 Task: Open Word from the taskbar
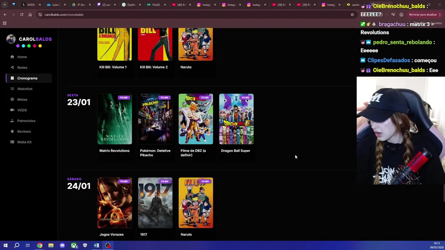pos(96,245)
